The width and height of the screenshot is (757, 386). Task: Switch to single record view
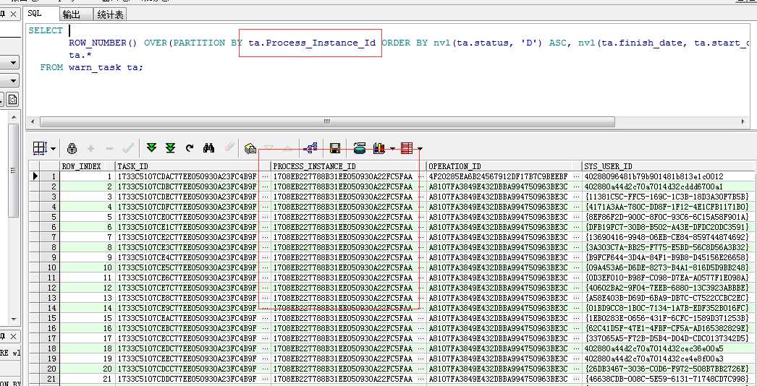250,149
